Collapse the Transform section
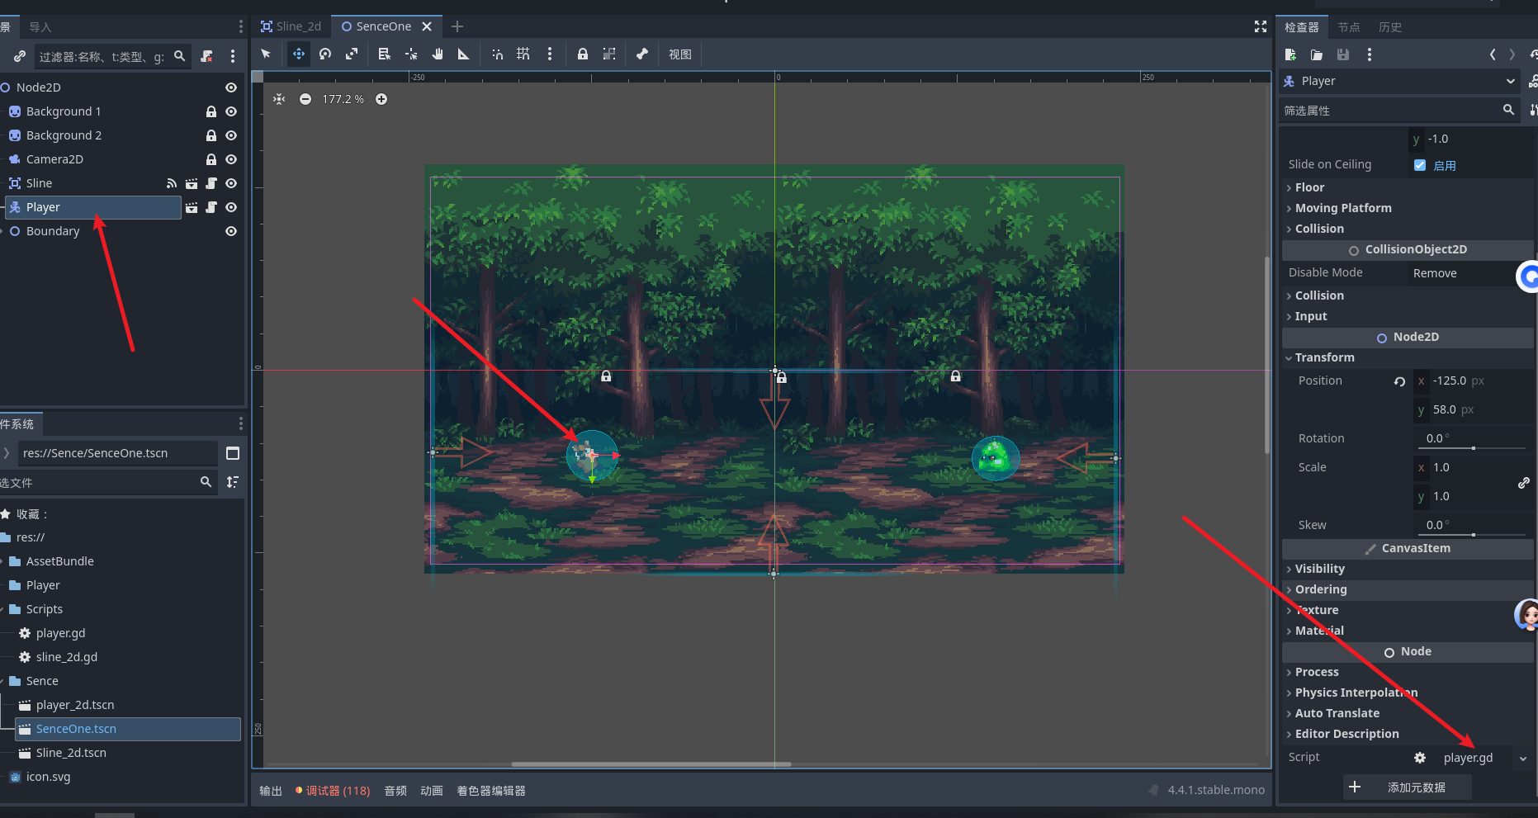This screenshot has width=1538, height=818. 1324,357
